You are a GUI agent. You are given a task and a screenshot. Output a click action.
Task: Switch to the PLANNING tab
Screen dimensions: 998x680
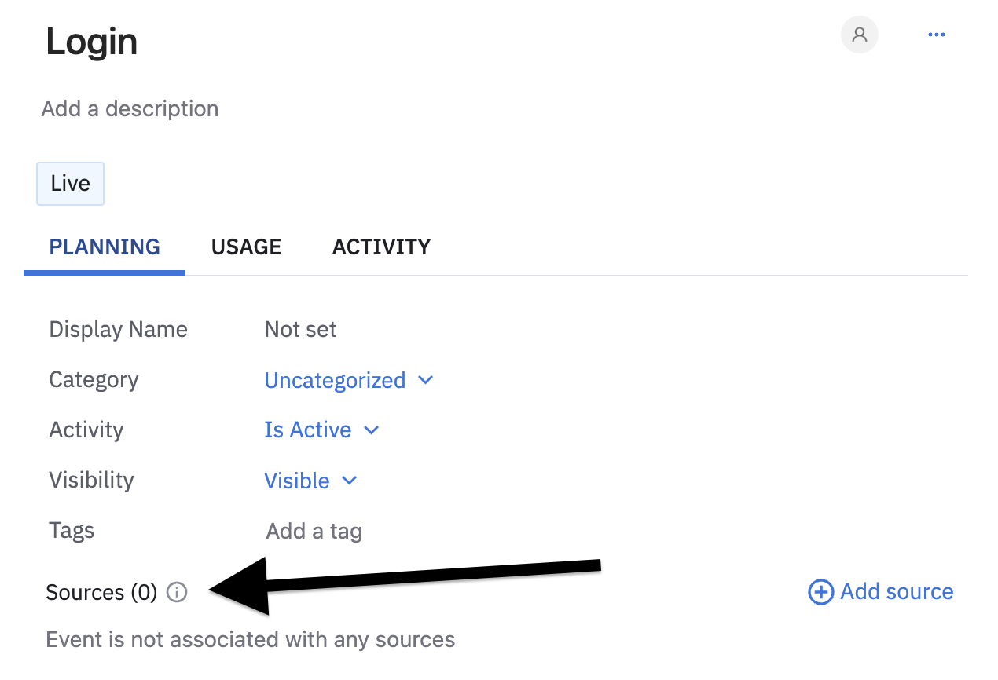(105, 247)
